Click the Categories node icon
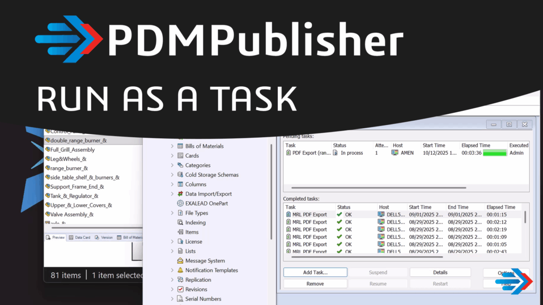The width and height of the screenshot is (543, 305). tap(180, 165)
